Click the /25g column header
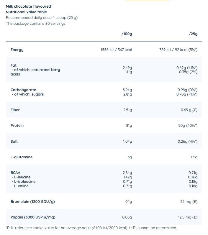 click(x=193, y=34)
